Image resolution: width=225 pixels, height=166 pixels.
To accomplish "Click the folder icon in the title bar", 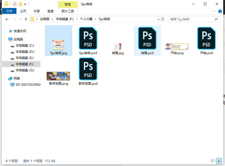I will pyautogui.click(x=6, y=4).
